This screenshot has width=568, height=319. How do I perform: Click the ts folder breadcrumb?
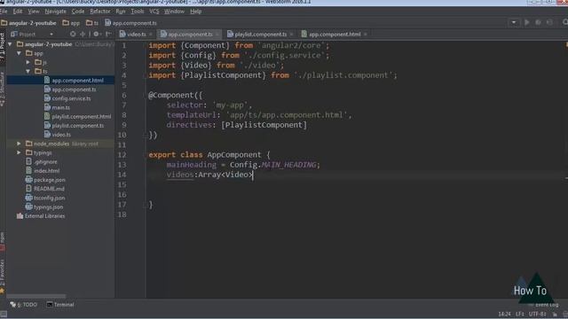92,23
